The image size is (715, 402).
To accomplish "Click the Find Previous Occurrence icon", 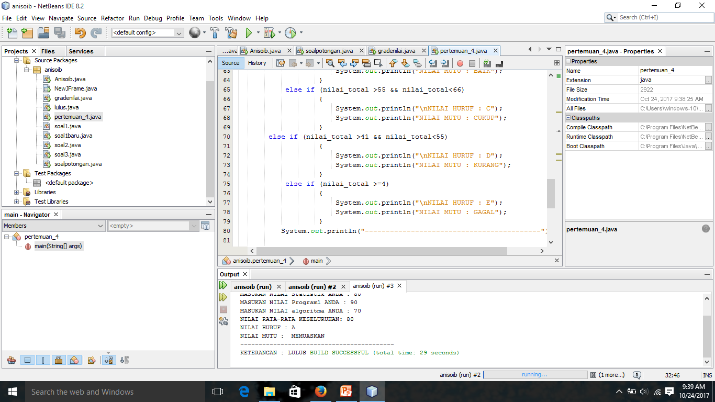I will click(x=342, y=63).
